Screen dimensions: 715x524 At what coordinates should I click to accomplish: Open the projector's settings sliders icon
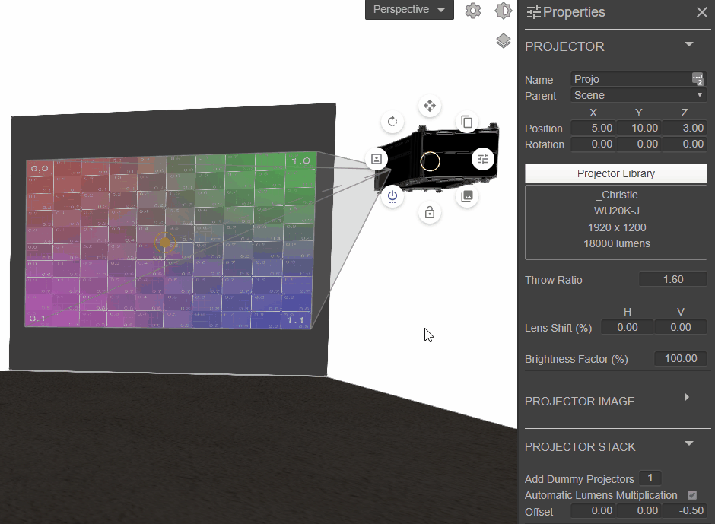point(483,159)
